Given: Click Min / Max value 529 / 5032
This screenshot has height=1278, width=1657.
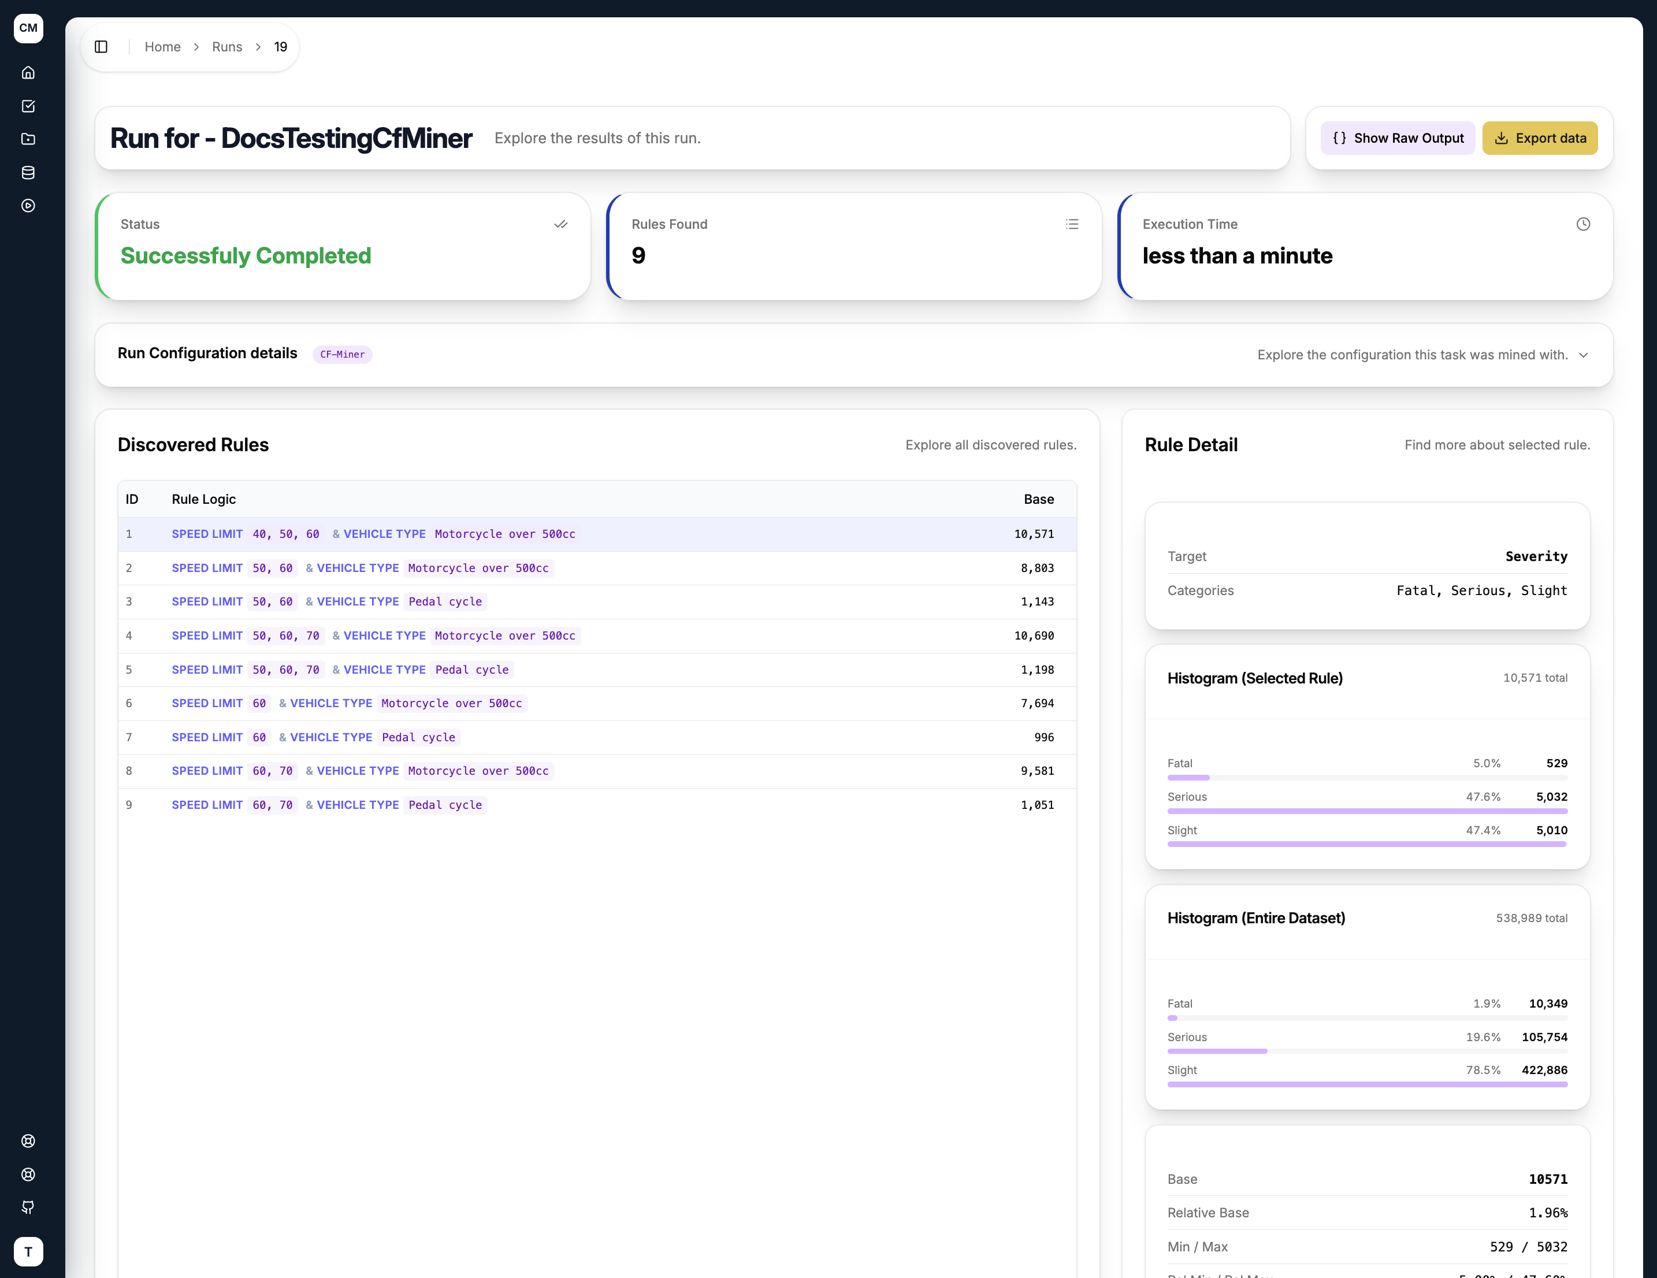Looking at the screenshot, I should pos(1528,1247).
